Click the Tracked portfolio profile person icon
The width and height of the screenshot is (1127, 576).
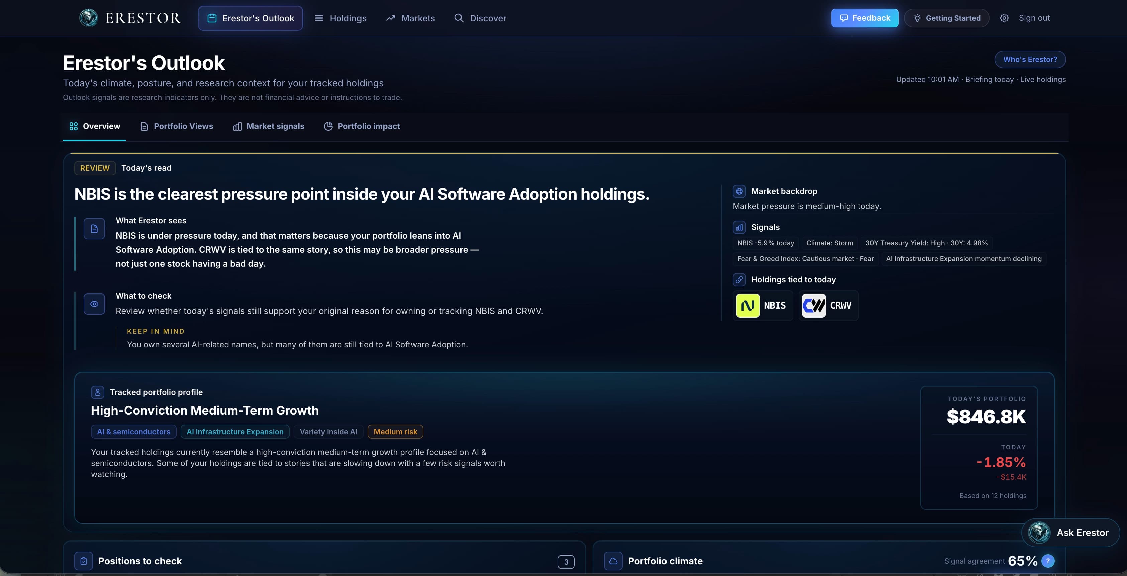[98, 392]
